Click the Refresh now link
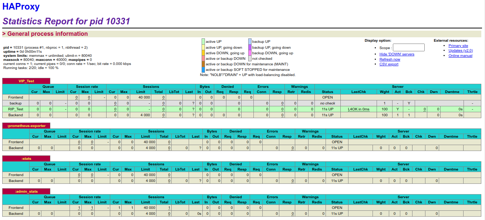Screen dimensions: 485x220 pos(390,59)
